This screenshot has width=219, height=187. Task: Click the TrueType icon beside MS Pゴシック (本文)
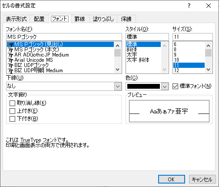click(x=10, y=50)
